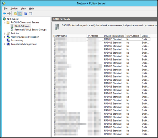Click the first client row's server icon
Viewport: 158px width, 138px height.
tap(55, 39)
